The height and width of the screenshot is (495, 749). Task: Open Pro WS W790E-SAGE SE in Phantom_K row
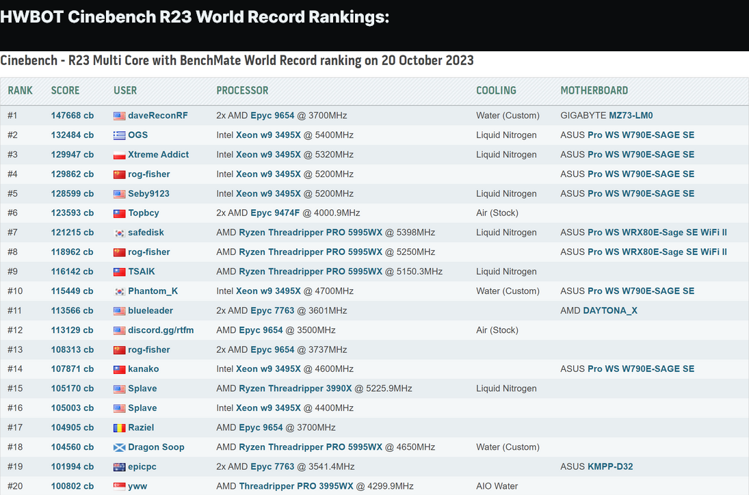(x=641, y=291)
